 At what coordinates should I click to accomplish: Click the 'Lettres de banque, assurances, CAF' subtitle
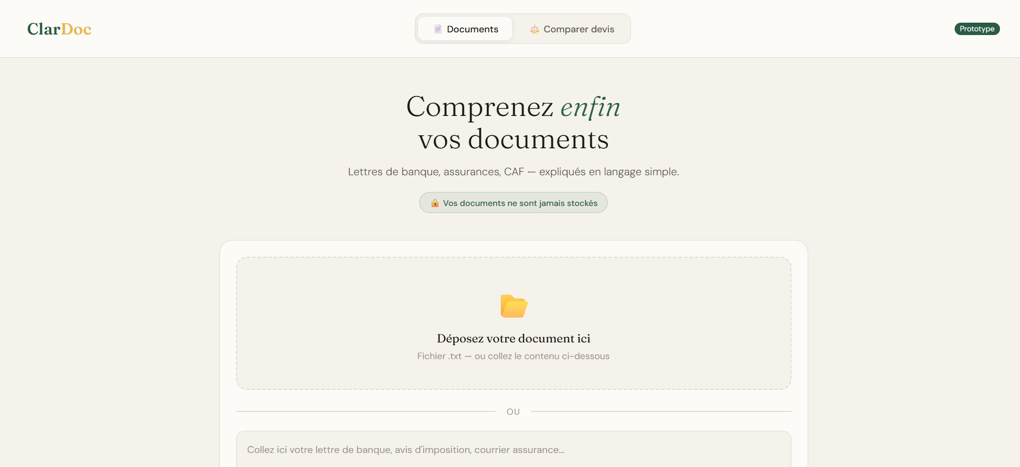pos(513,172)
